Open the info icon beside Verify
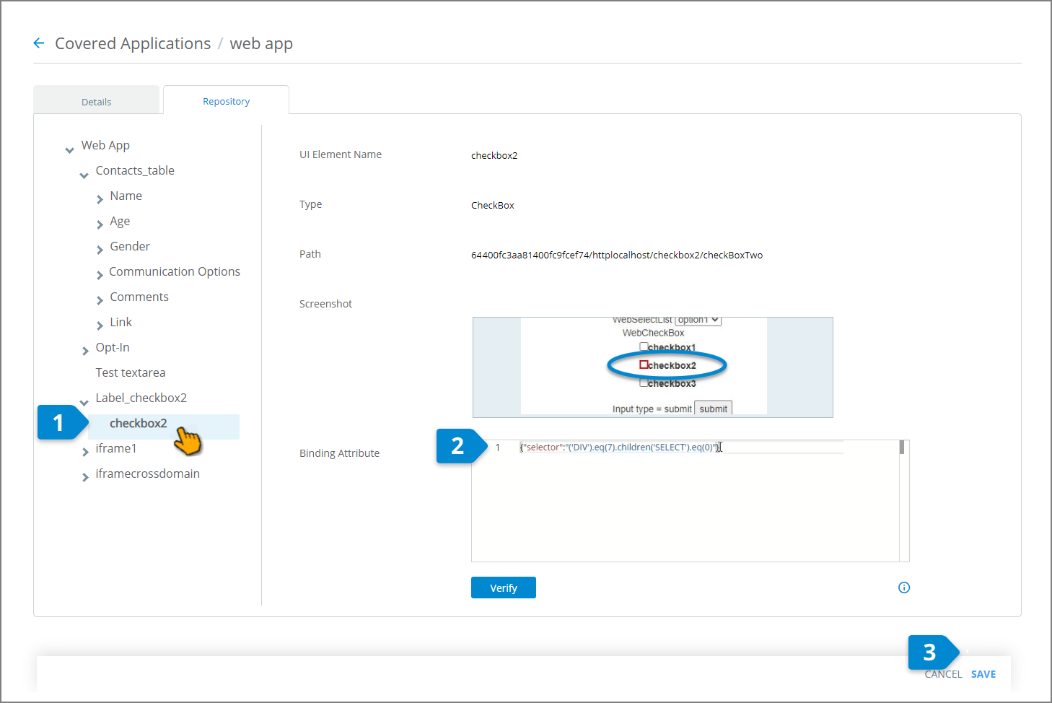The width and height of the screenshot is (1052, 703). pos(904,588)
